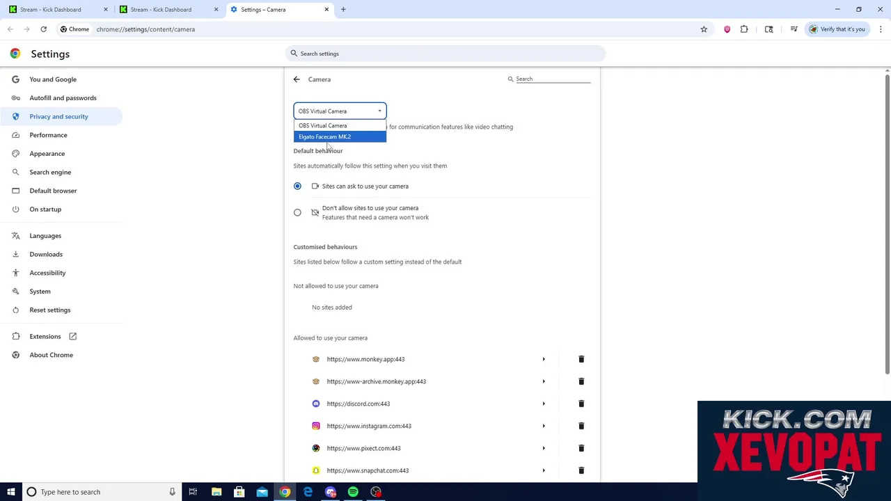Reload the settings page

(43, 29)
